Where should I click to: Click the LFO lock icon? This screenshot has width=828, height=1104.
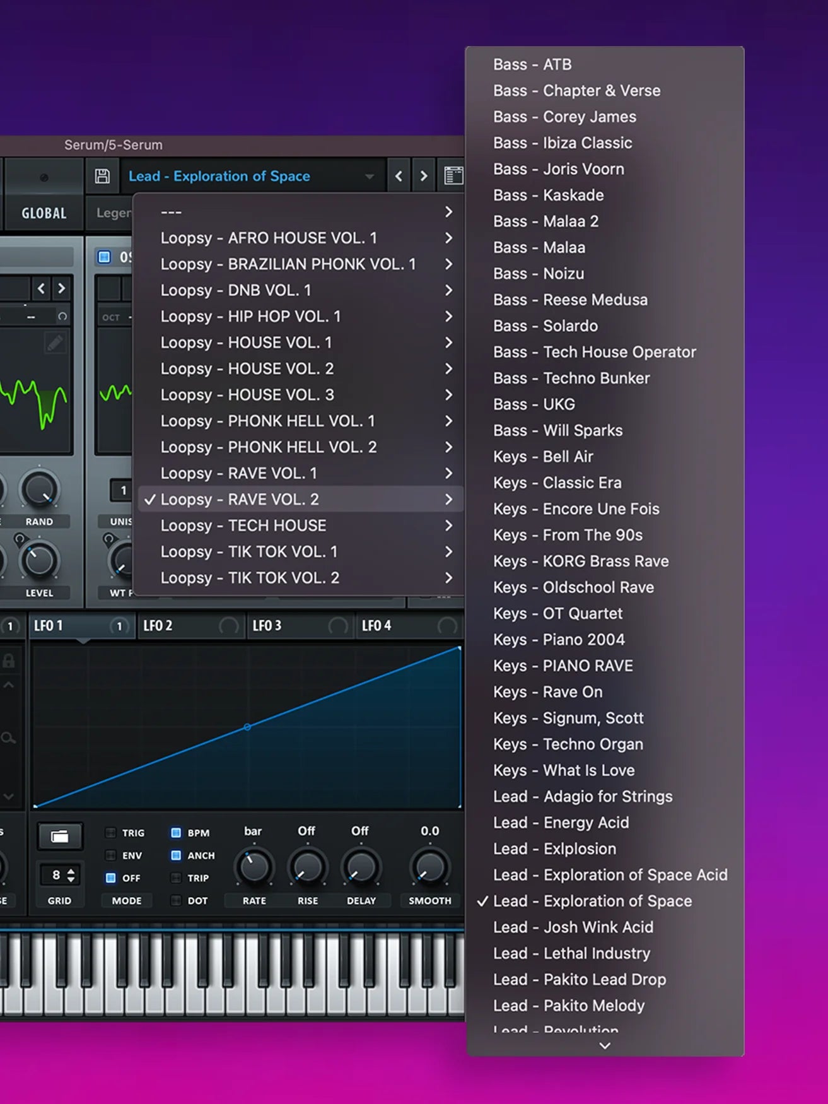pyautogui.click(x=9, y=661)
